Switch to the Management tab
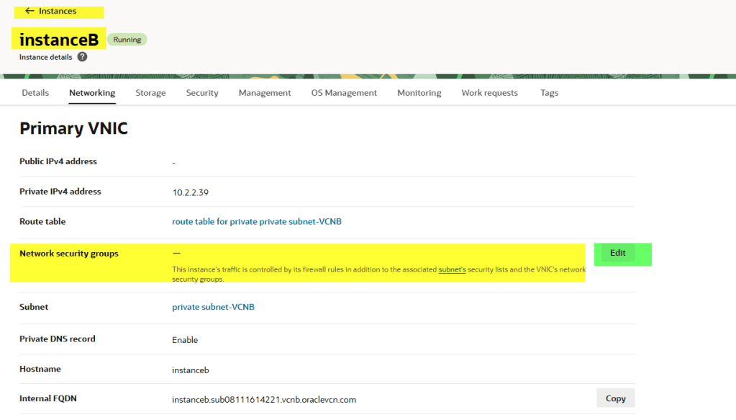This screenshot has height=420, width=736. 265,93
